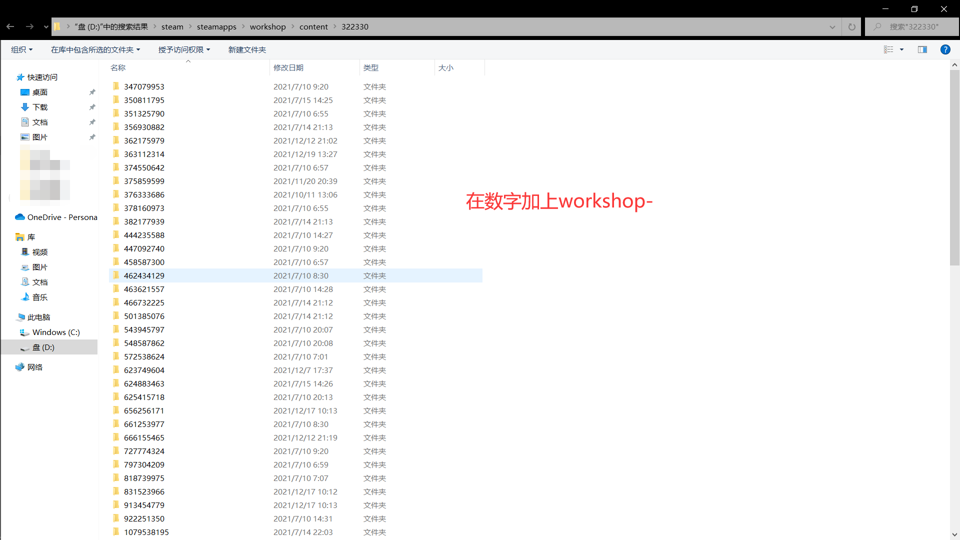Open the 音乐 music library
This screenshot has height=540, width=960.
pyautogui.click(x=39, y=297)
